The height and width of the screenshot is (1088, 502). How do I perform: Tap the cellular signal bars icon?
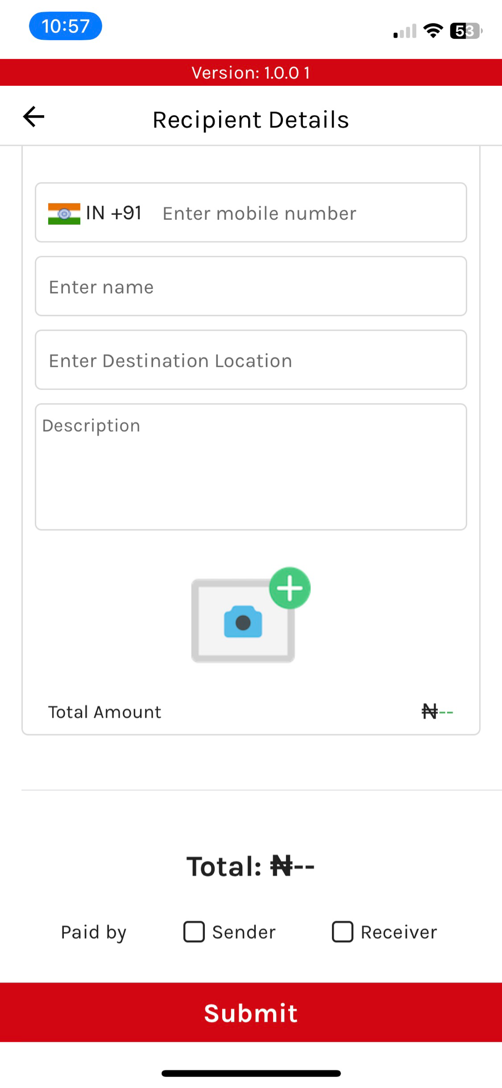click(x=404, y=31)
